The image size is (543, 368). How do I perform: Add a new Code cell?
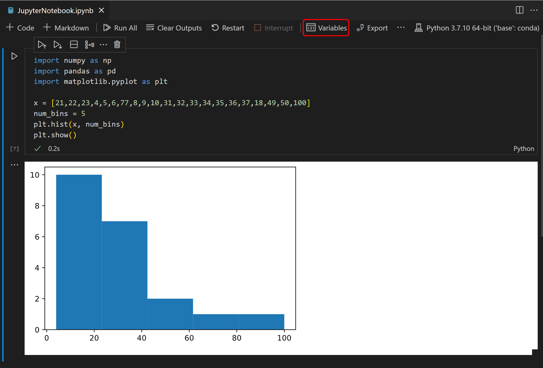point(20,28)
